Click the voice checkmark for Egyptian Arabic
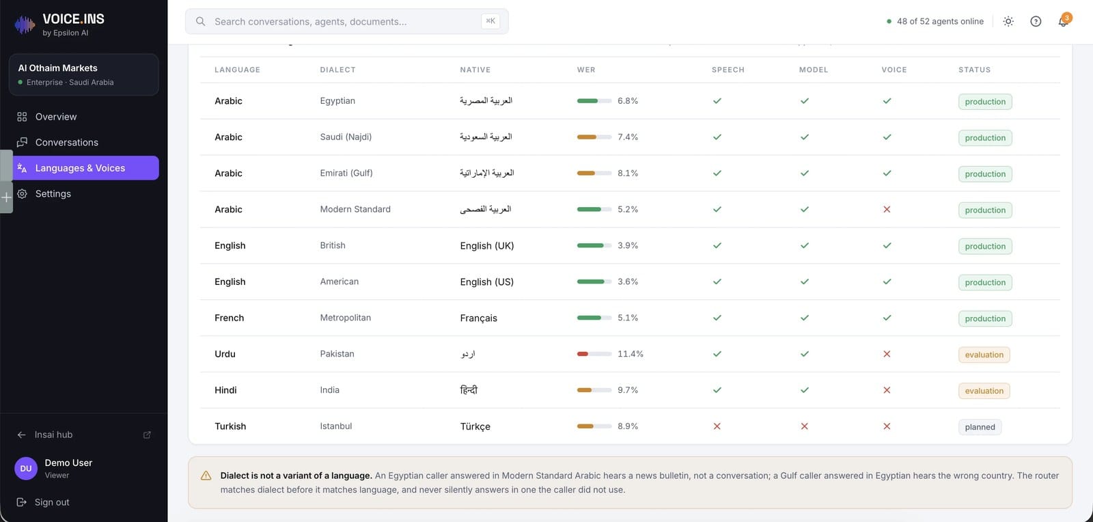The image size is (1093, 522). click(x=887, y=101)
